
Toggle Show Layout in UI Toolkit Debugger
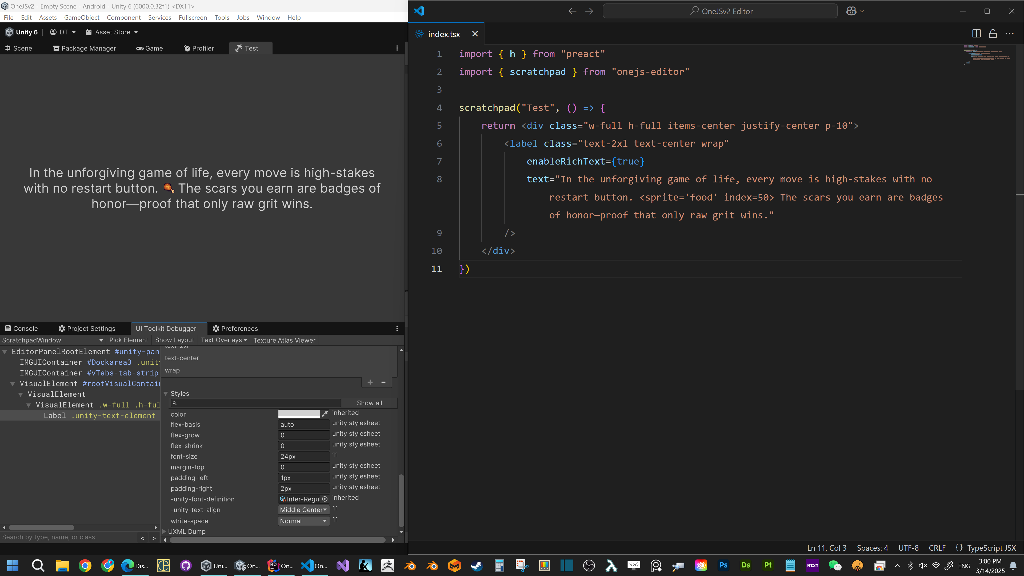pyautogui.click(x=174, y=340)
